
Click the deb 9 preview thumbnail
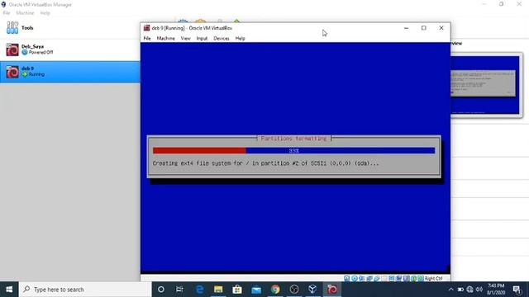485,85
